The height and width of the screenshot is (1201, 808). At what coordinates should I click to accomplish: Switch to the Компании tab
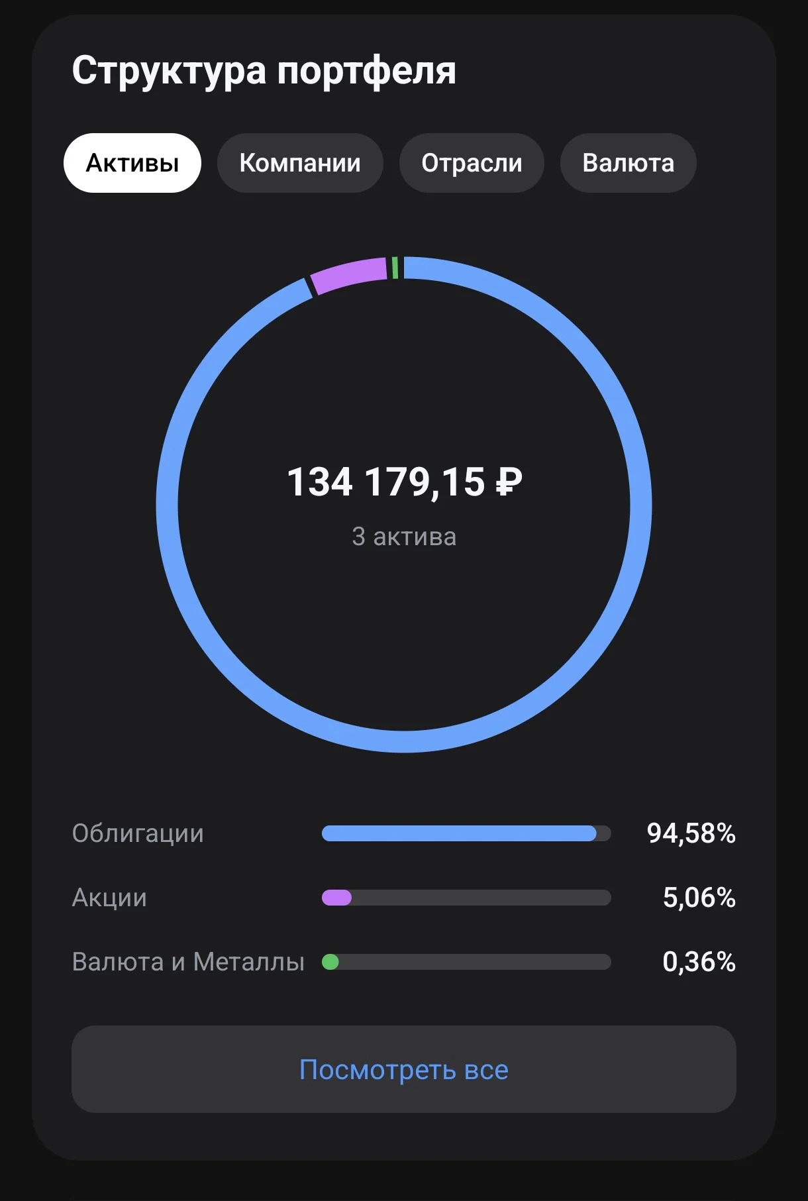(x=300, y=163)
